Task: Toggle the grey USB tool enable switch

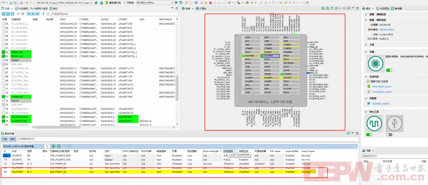Action: point(389,135)
